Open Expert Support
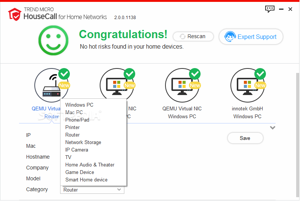 (251, 37)
